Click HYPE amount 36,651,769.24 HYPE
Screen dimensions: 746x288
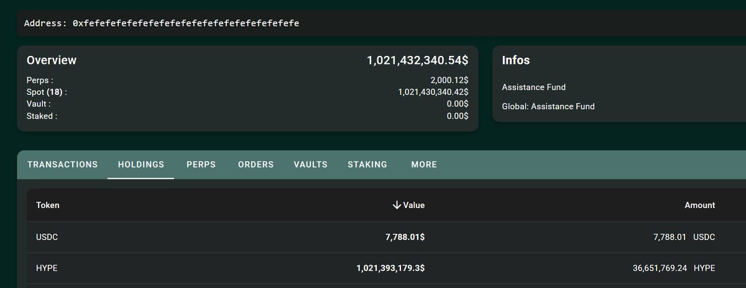click(673, 268)
